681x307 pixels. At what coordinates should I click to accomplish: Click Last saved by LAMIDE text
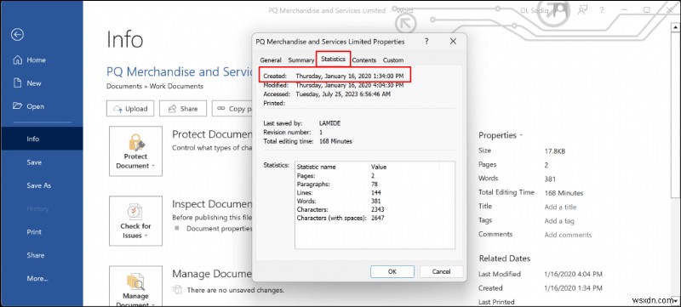(302, 123)
